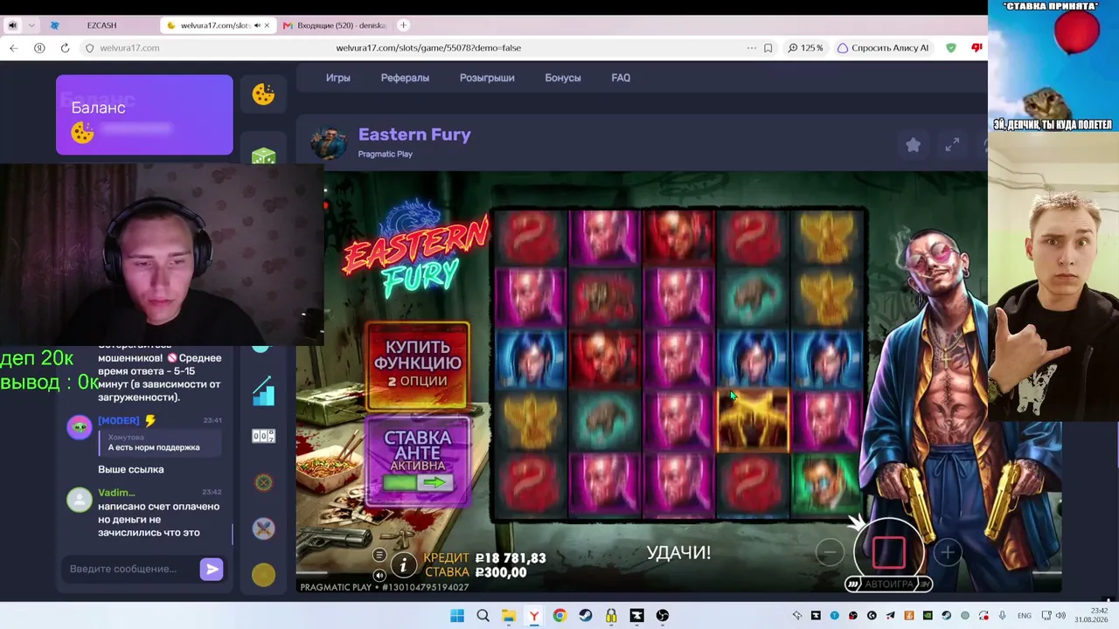Open the crossed swords icon in sidebar
1119x629 pixels.
click(x=263, y=529)
